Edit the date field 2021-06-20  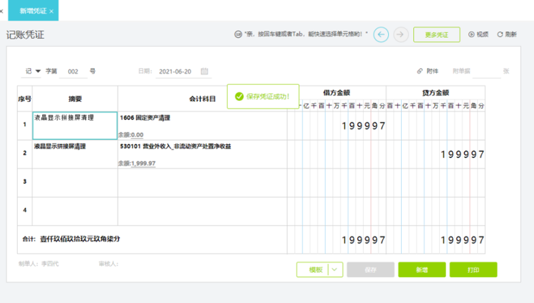click(175, 72)
